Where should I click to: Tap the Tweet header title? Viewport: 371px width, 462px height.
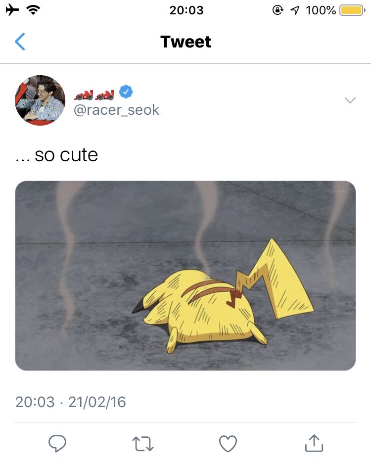click(185, 42)
